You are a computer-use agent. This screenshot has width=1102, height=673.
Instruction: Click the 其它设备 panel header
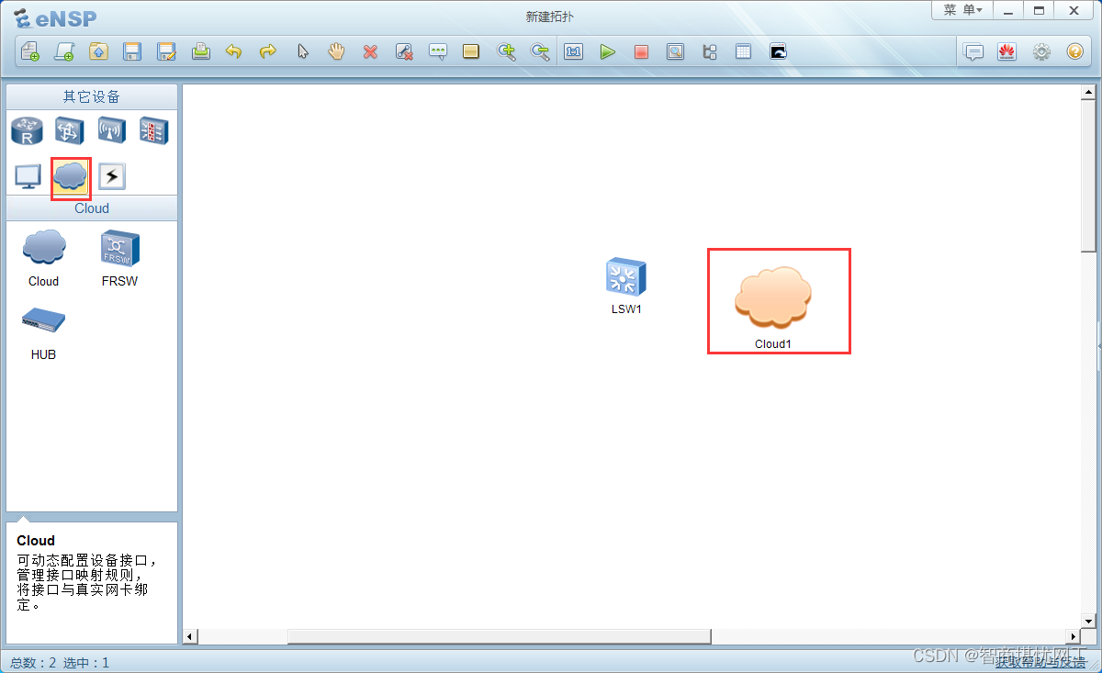coord(92,96)
